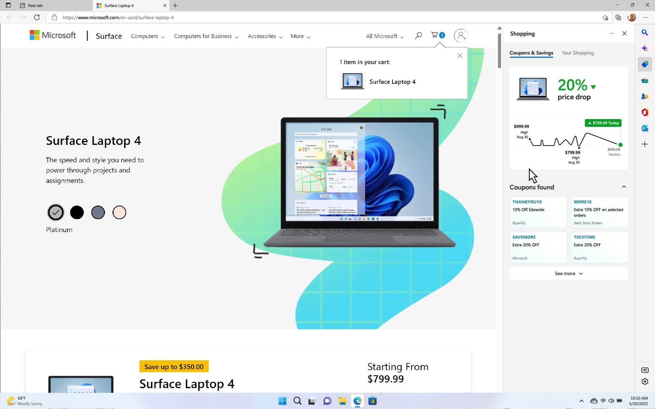Click the Coupons and Savings panel icon
Screen dimensions: 655x409
click(645, 64)
